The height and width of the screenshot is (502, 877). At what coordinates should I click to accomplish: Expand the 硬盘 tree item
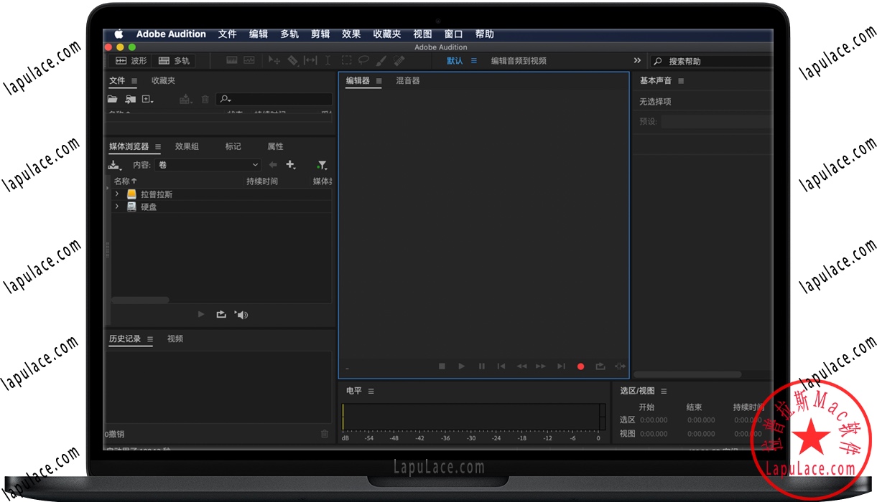click(x=117, y=207)
